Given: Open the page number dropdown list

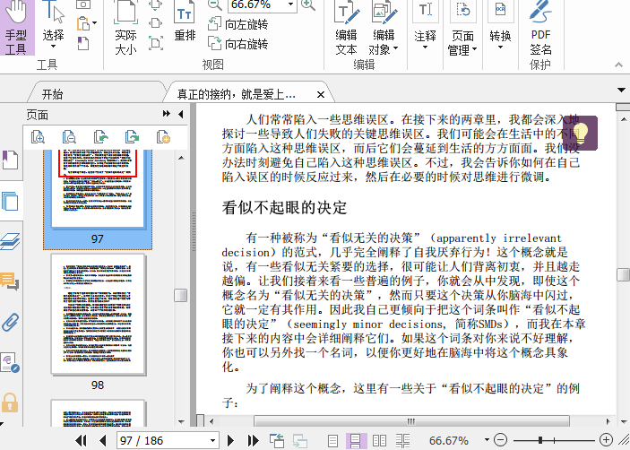Looking at the screenshot, I should click(x=212, y=440).
